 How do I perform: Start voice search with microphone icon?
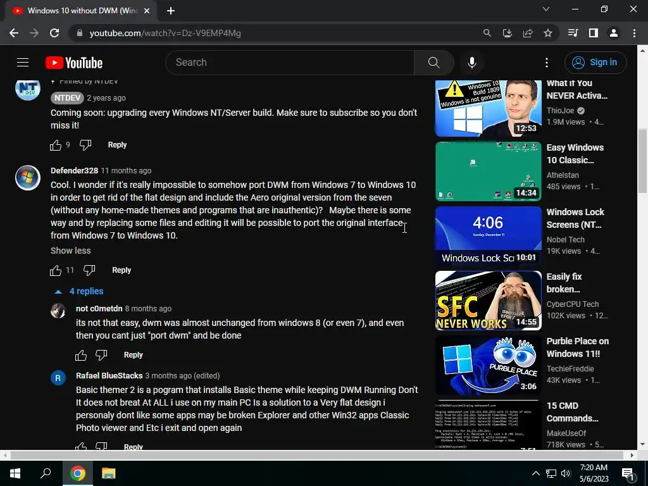pos(472,63)
